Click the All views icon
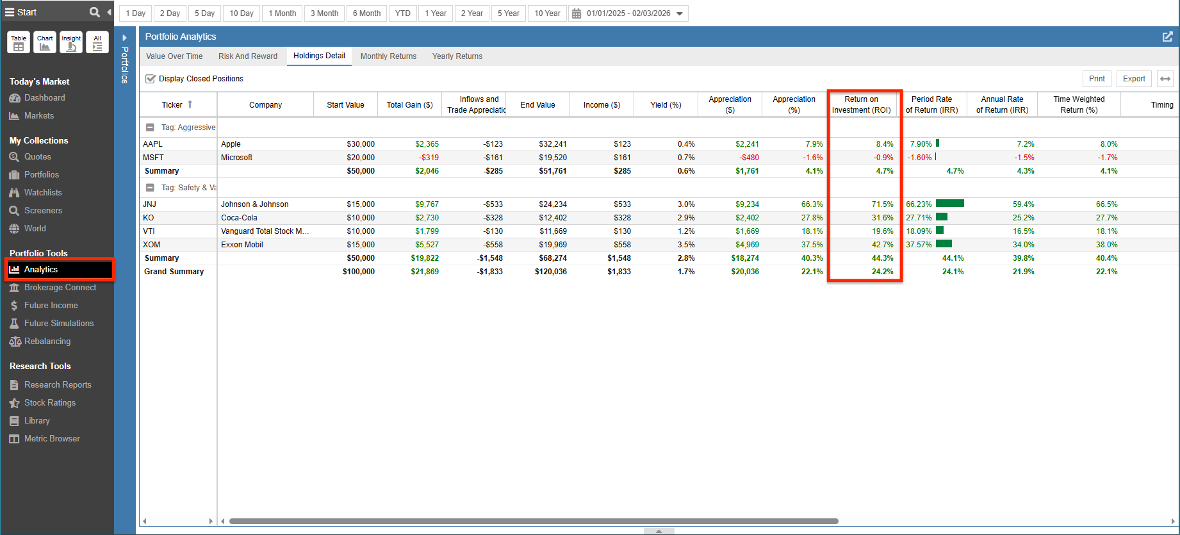This screenshot has height=535, width=1180. [97, 42]
